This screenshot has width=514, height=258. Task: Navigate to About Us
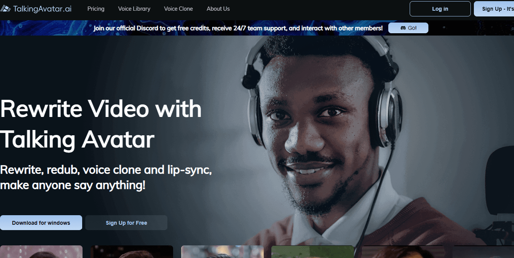point(218,9)
